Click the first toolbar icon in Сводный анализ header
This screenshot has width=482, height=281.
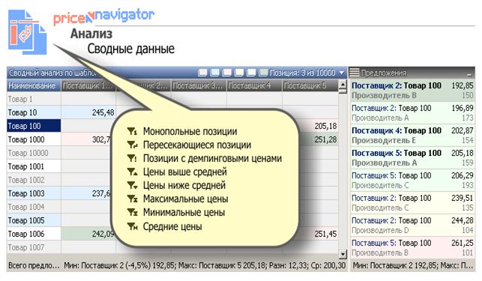pyautogui.click(x=202, y=73)
